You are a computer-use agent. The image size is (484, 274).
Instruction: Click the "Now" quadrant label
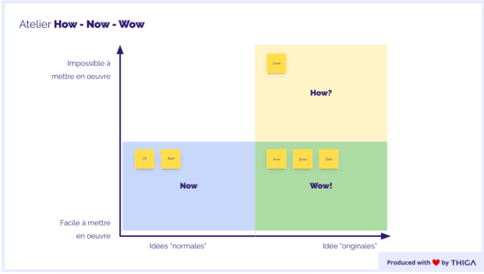tap(188, 186)
